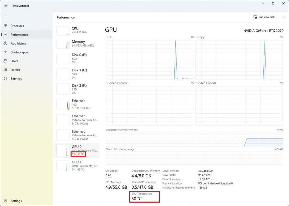Image resolution: width=289 pixels, height=206 pixels.
Task: Open Task Manager Settings gear
Action: (5, 201)
